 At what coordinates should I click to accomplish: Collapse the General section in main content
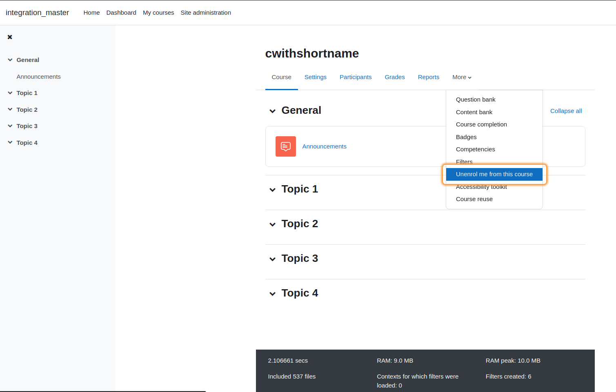click(272, 111)
